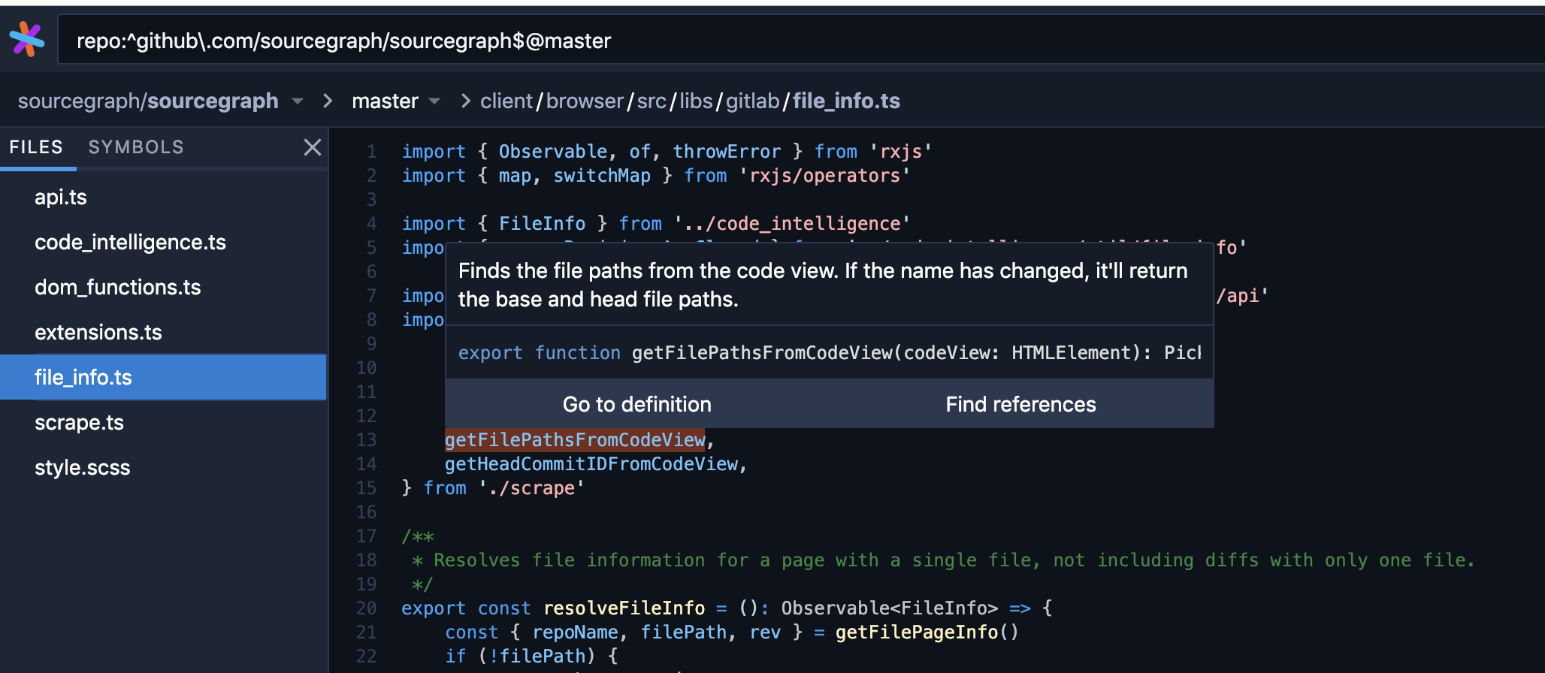The image size is (1545, 673).
Task: Click resolveFileInfo identifier on line 20
Action: click(624, 608)
